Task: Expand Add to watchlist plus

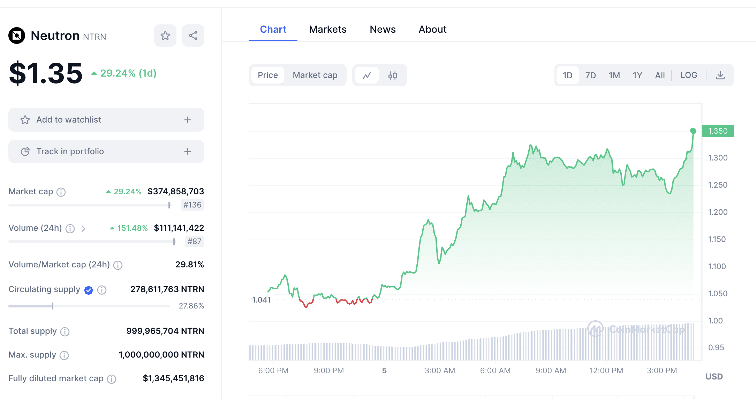Action: tap(188, 120)
